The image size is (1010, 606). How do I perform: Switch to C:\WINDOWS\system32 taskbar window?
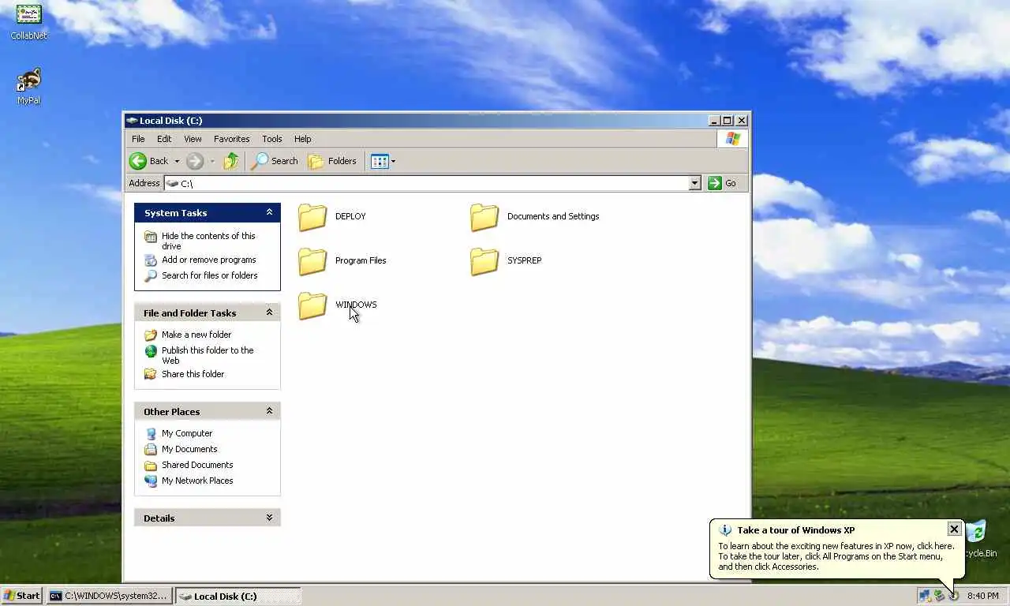tap(109, 596)
